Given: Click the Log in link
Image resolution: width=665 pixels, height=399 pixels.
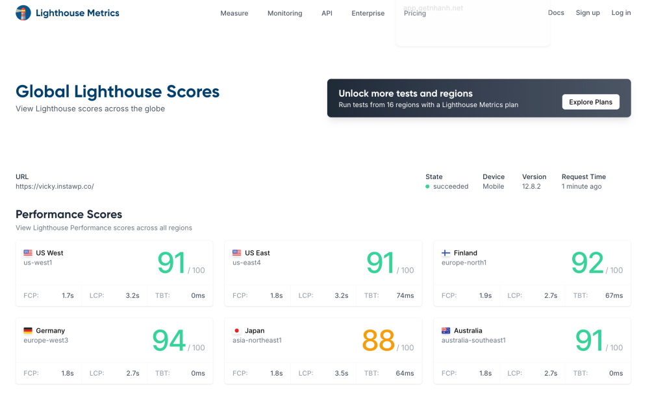Looking at the screenshot, I should click(x=621, y=12).
